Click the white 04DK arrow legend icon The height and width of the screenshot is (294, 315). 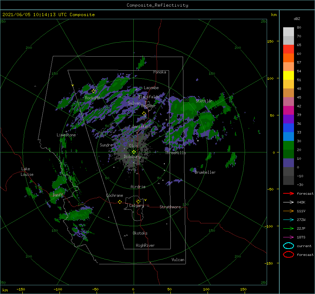(288, 202)
